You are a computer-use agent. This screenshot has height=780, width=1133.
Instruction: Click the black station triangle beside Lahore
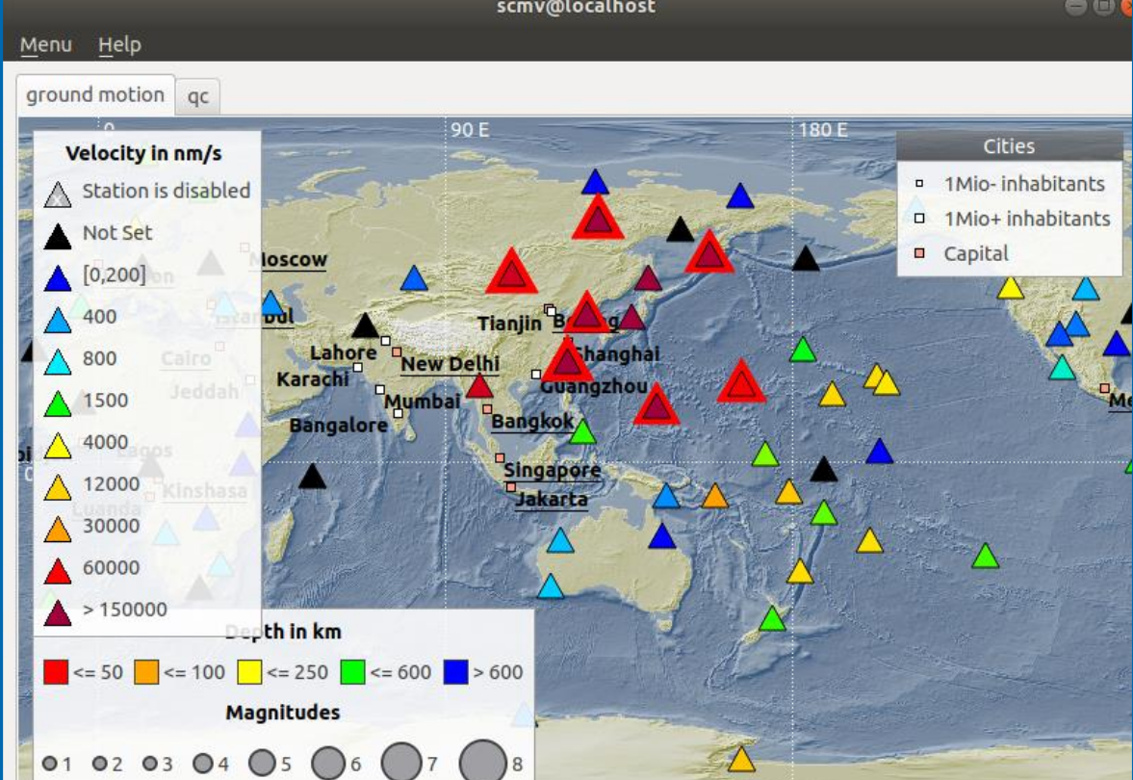(x=365, y=325)
